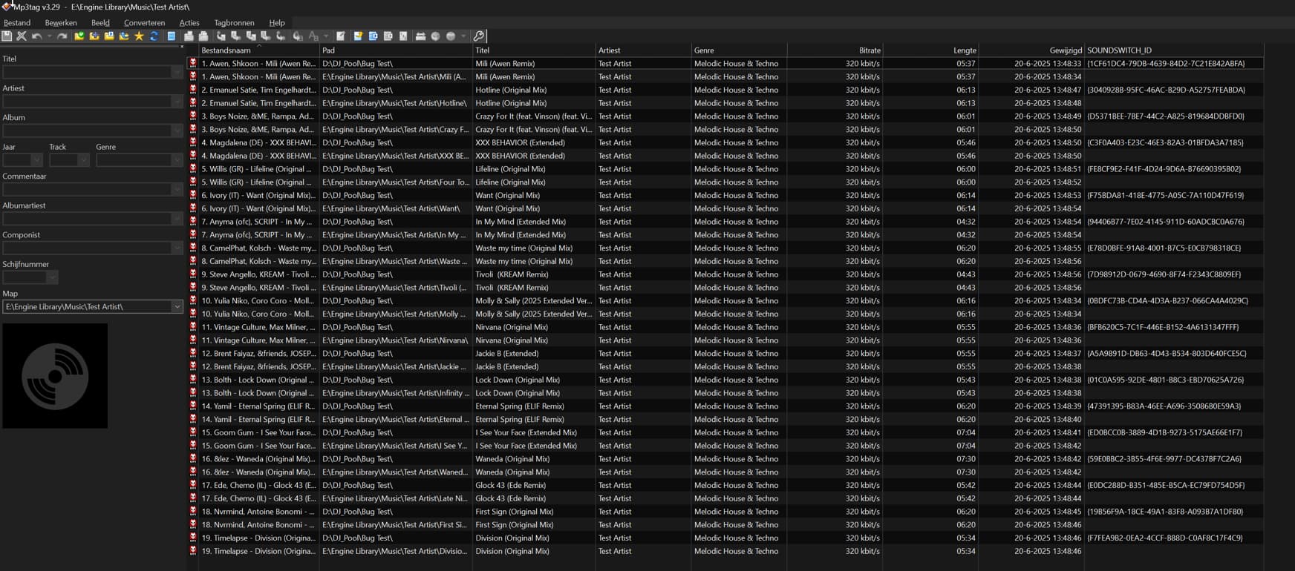The width and height of the screenshot is (1295, 571).
Task: Click the Tag - Tag convert icon
Action: 280,36
